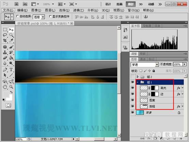Select the Eyedropper tool
Viewport: 189px width, 142px height.
click(11, 40)
